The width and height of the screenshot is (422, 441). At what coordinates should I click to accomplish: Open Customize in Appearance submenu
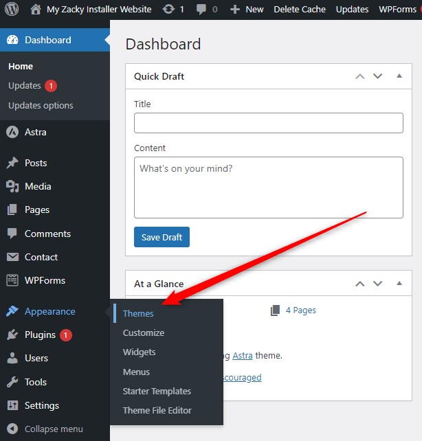144,332
